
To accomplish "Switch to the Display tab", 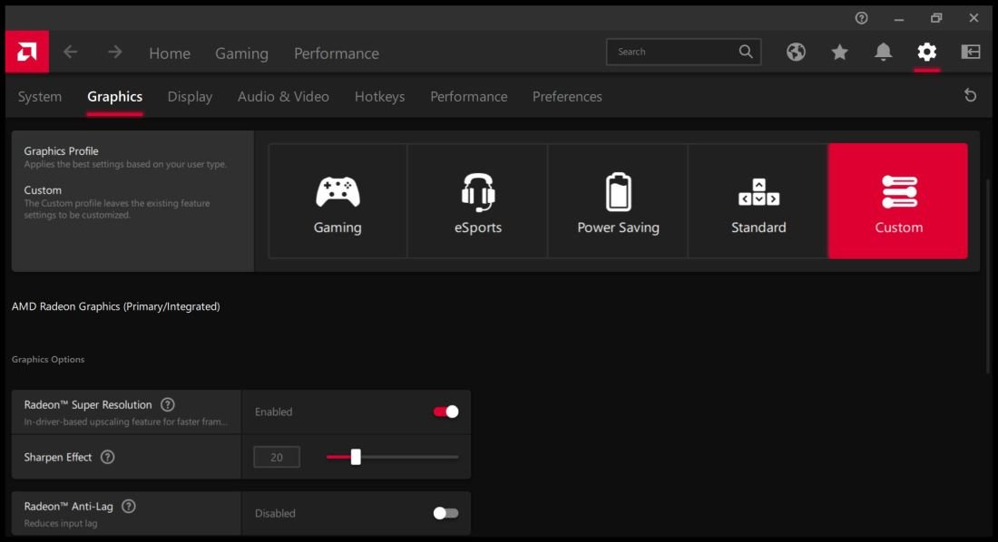I will (190, 97).
